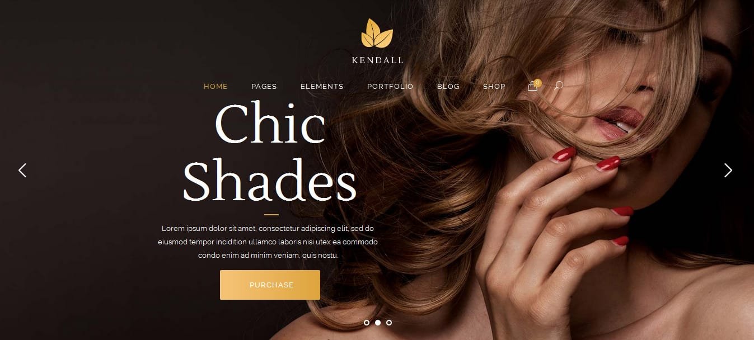Select the middle filled slider dot
Viewport: 754px width, 340px height.
coord(378,323)
